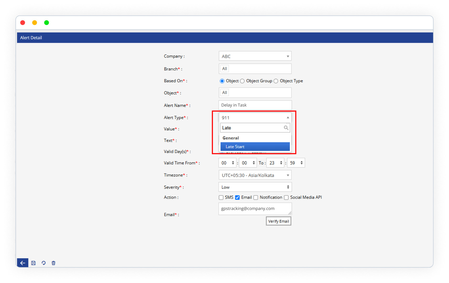
Task: Enable the Notification checkbox
Action: click(x=256, y=198)
